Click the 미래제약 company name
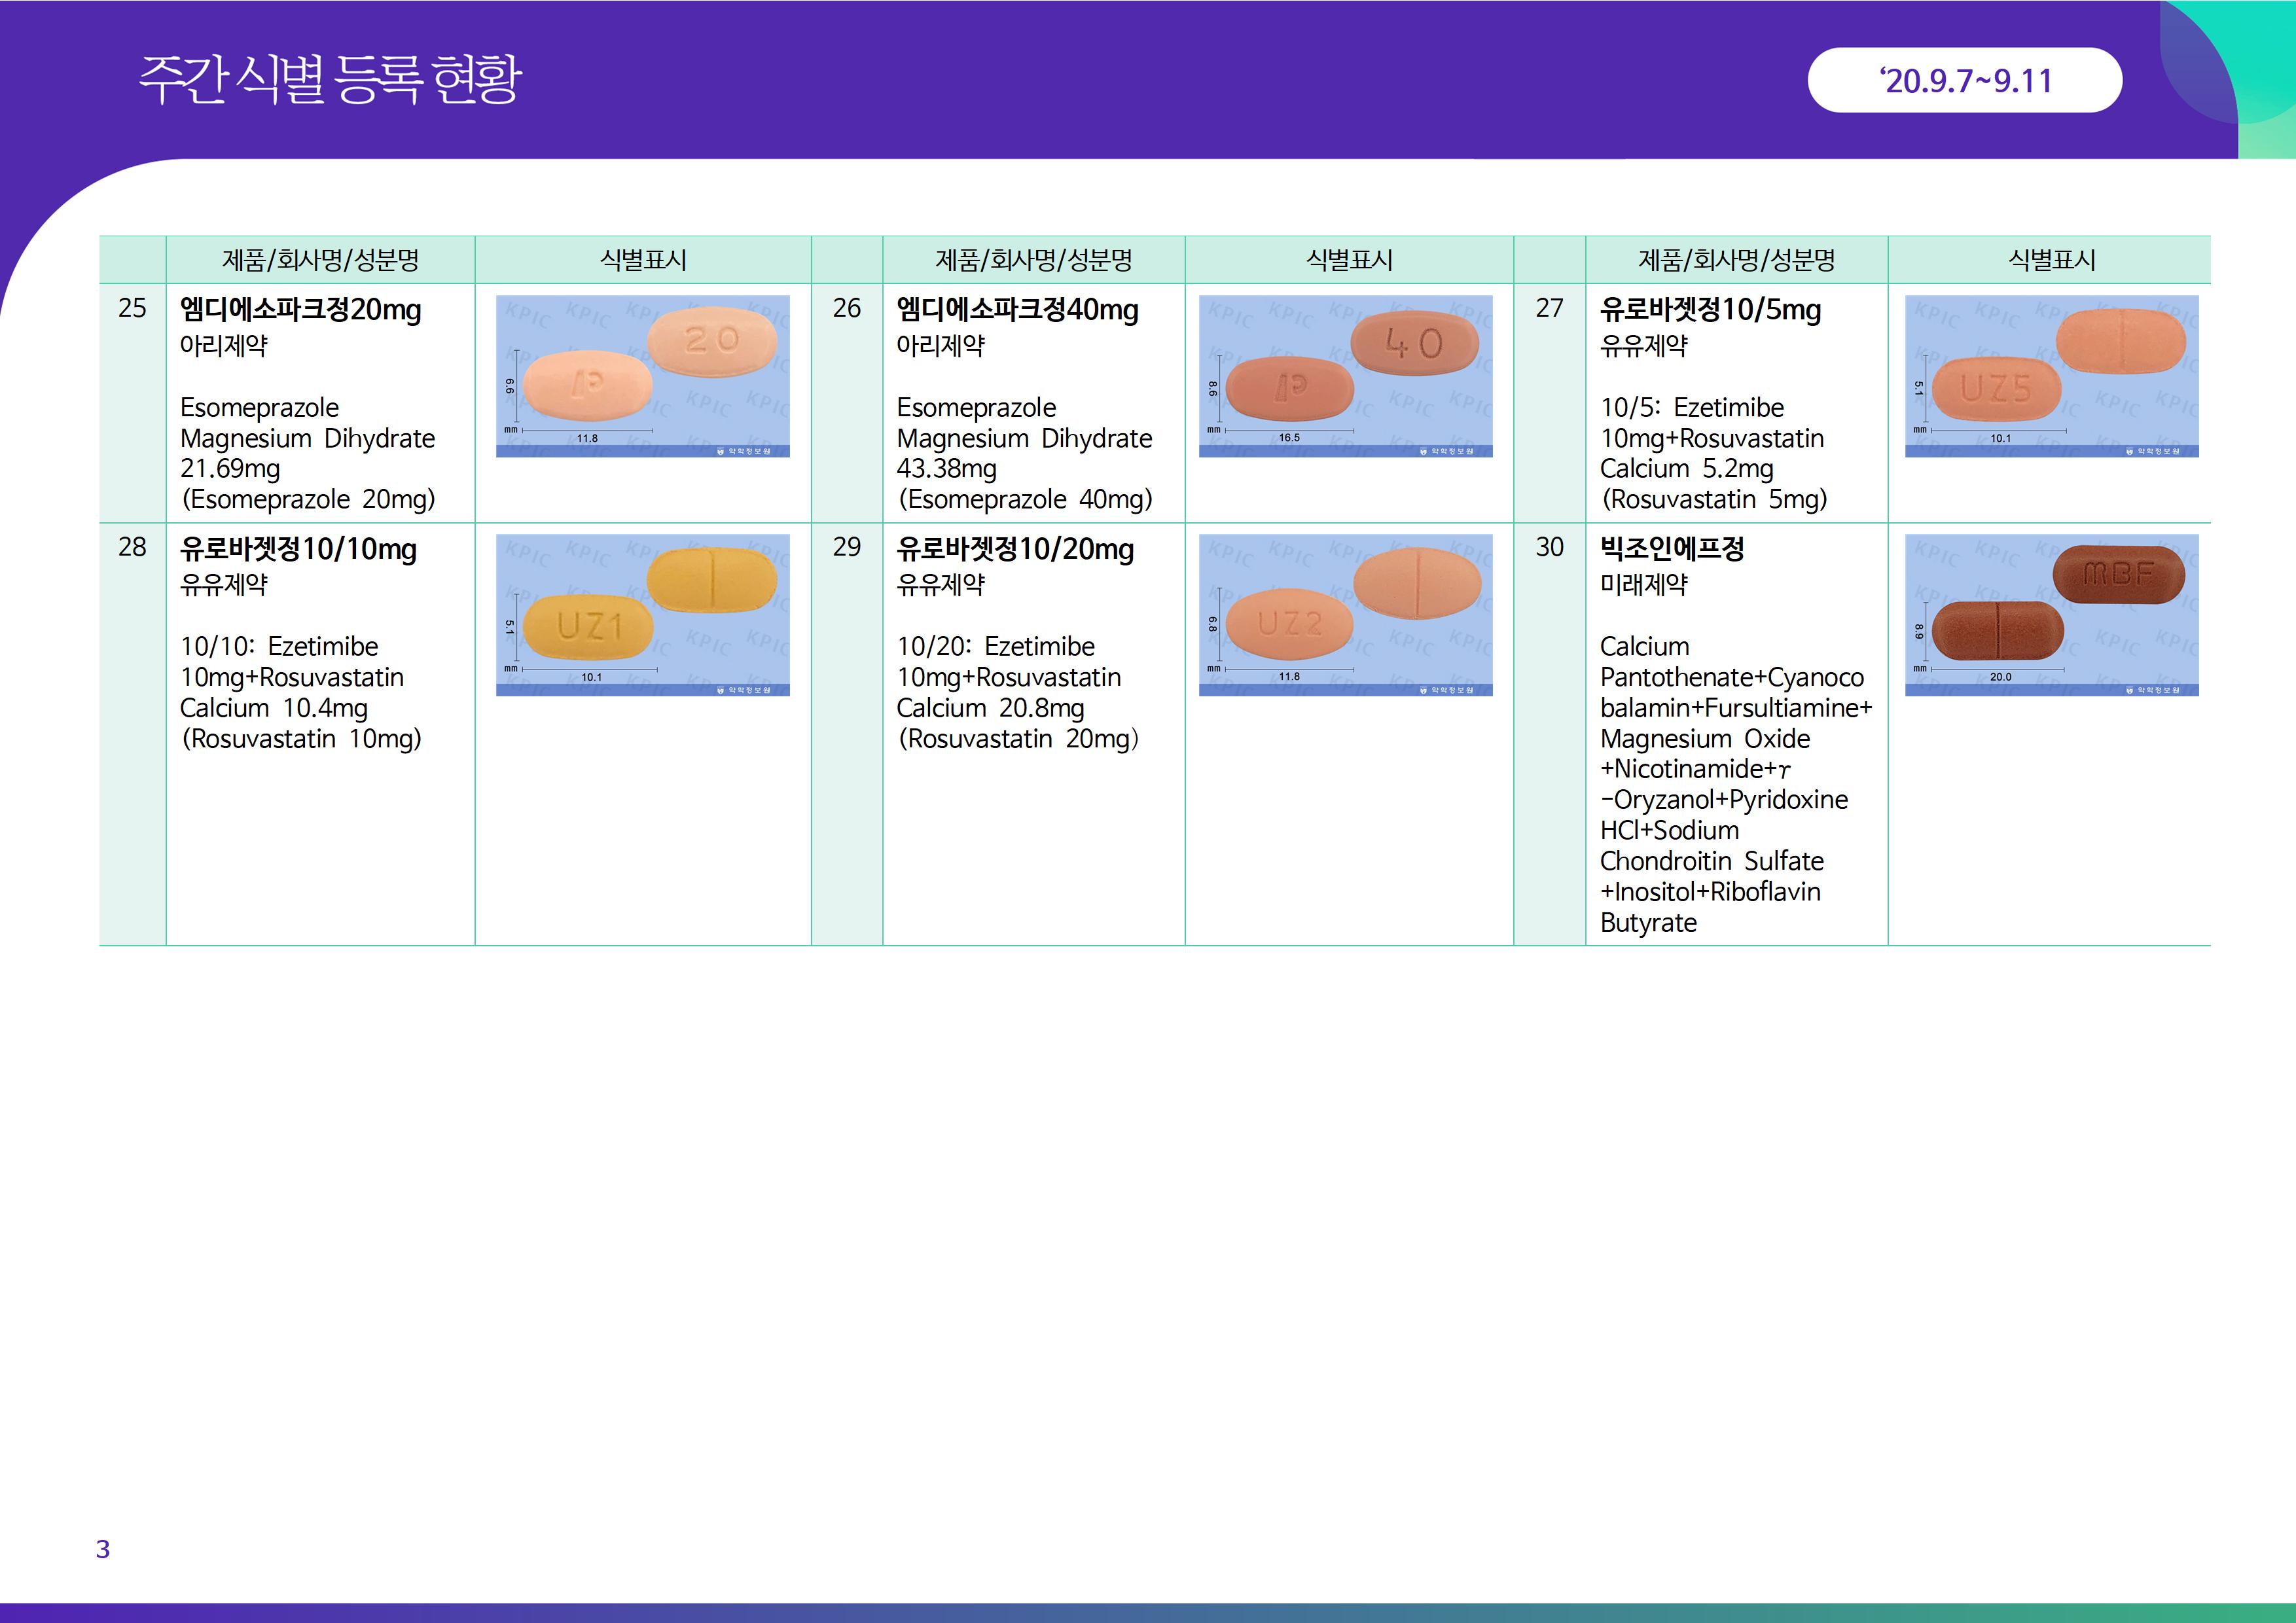This screenshot has height=1623, width=2296. (1644, 584)
